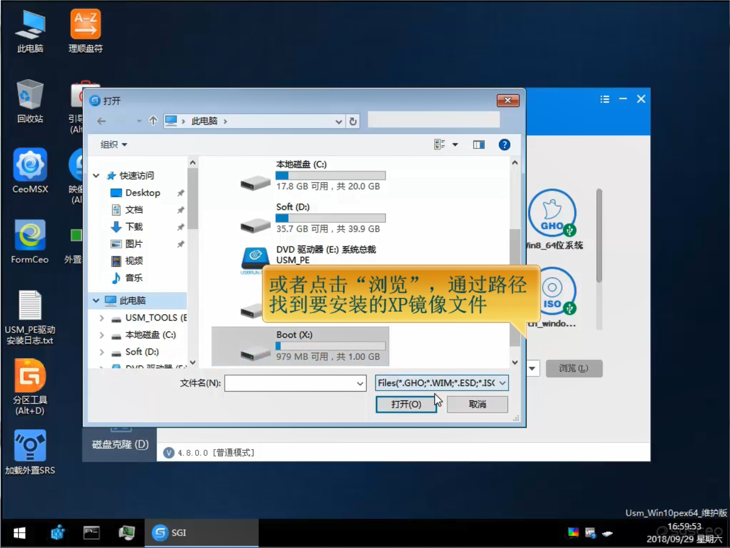Click the 文件名 input field
Image resolution: width=730 pixels, height=548 pixels.
290,384
